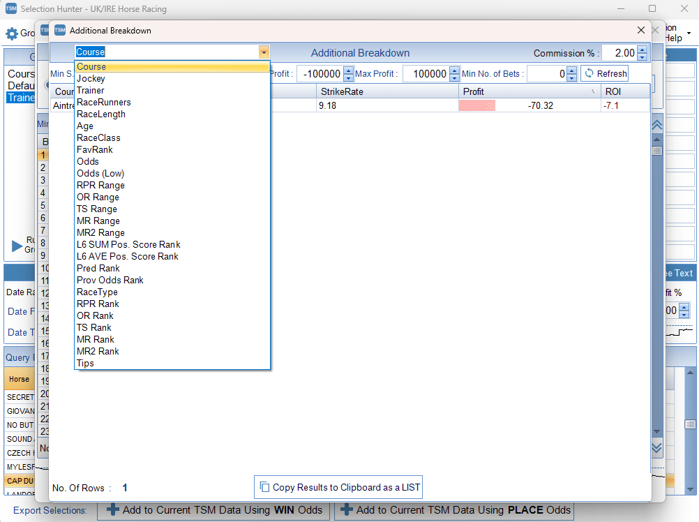Choose RaceClass in the dropdown list
The height and width of the screenshot is (522, 699).
[x=98, y=138]
